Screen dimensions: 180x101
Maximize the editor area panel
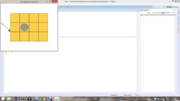138,10
